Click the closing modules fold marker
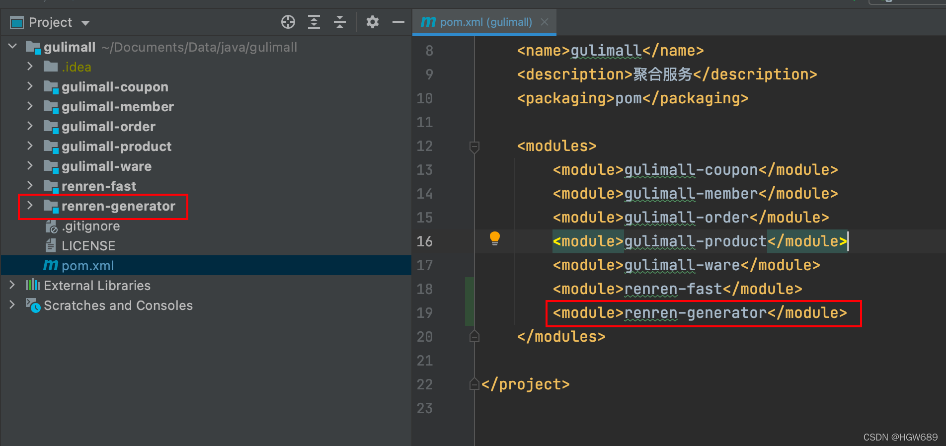Image resolution: width=946 pixels, height=446 pixels. click(x=474, y=336)
